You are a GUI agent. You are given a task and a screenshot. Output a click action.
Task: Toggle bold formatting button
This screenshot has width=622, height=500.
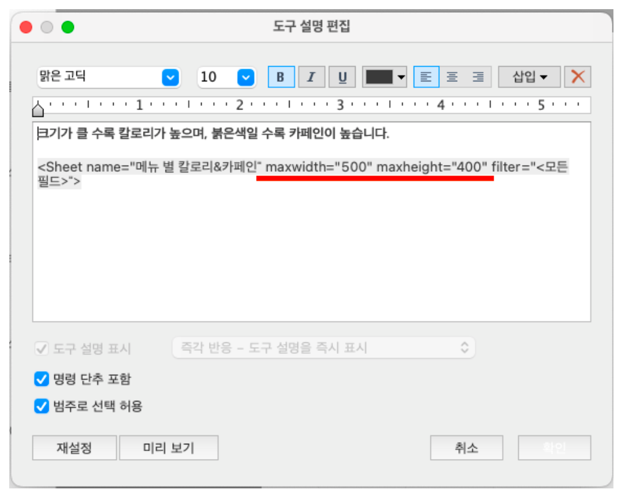tap(280, 77)
